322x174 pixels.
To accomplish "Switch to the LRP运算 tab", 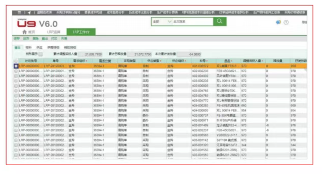I will pyautogui.click(x=54, y=32).
